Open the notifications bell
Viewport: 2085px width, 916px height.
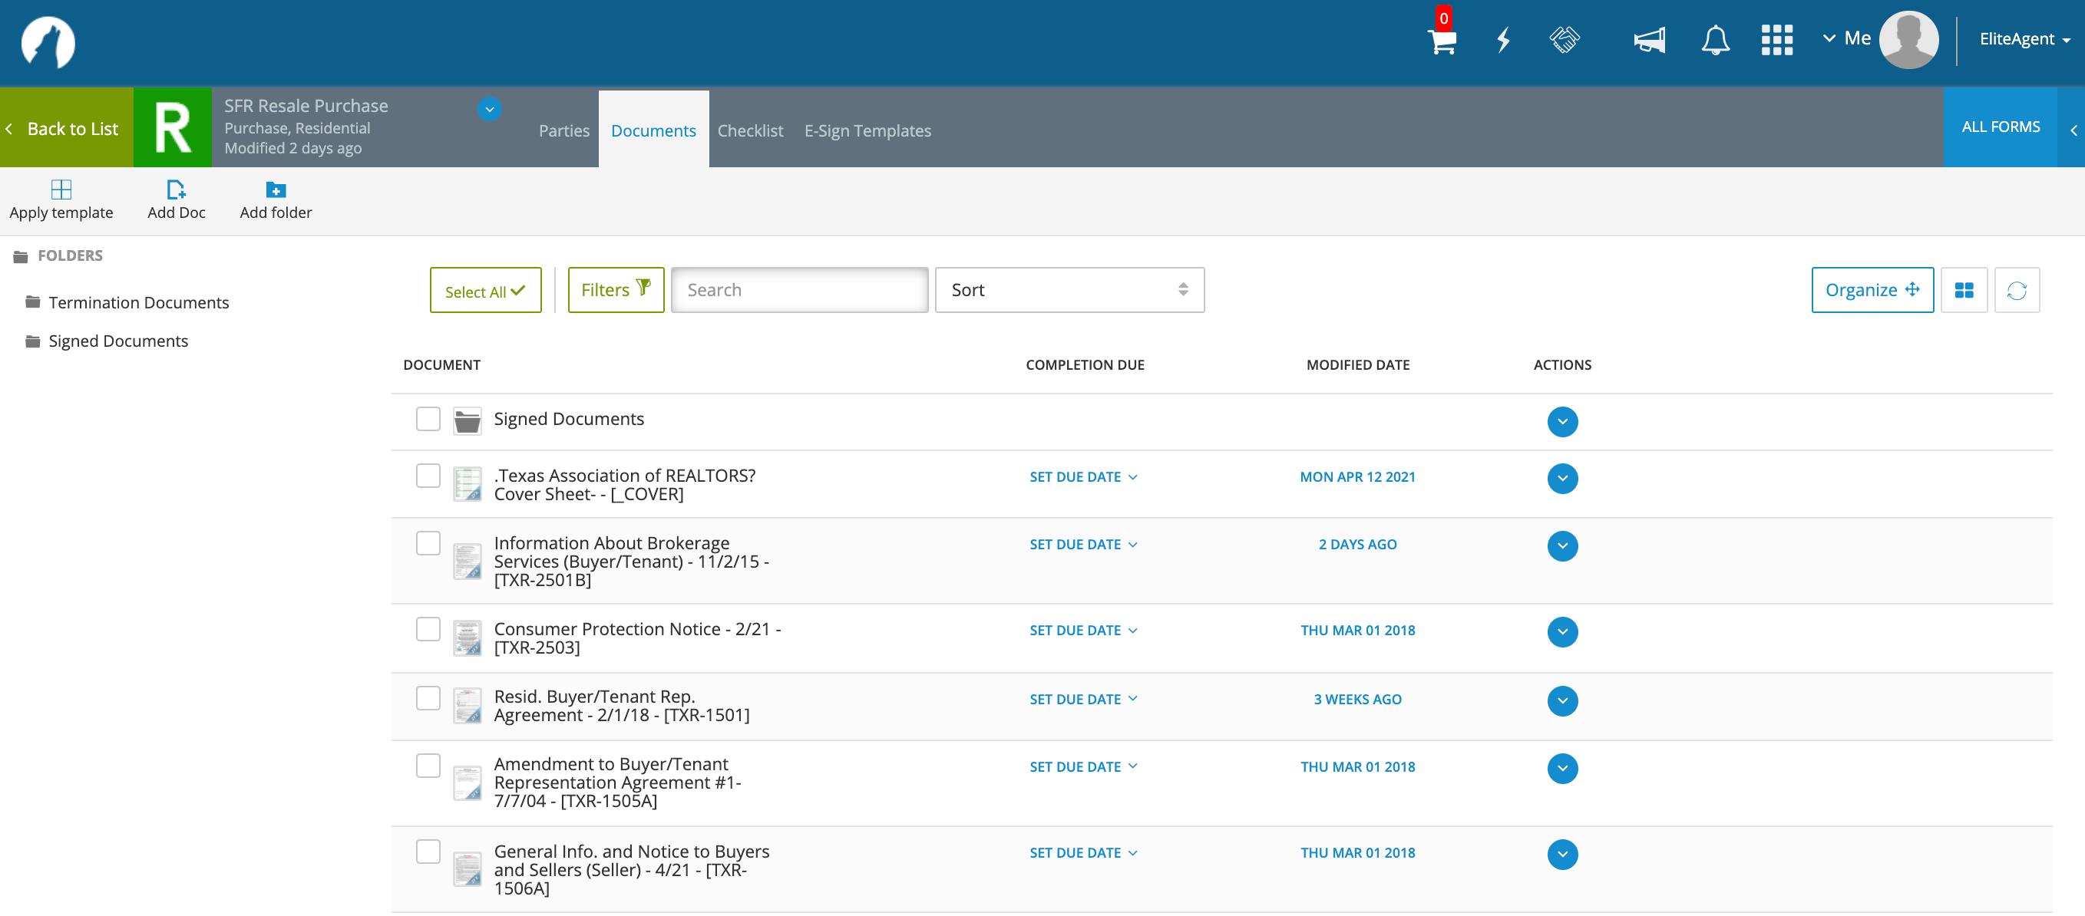click(x=1715, y=40)
